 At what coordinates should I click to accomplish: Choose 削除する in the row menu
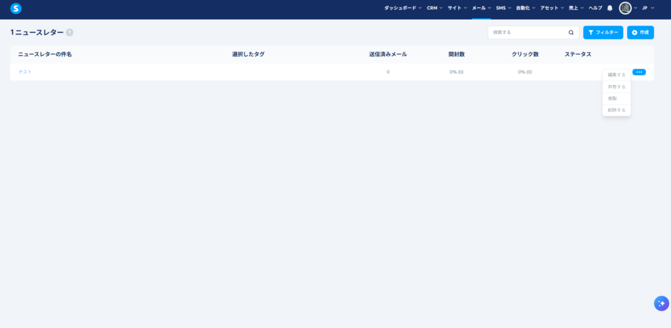[x=617, y=110]
